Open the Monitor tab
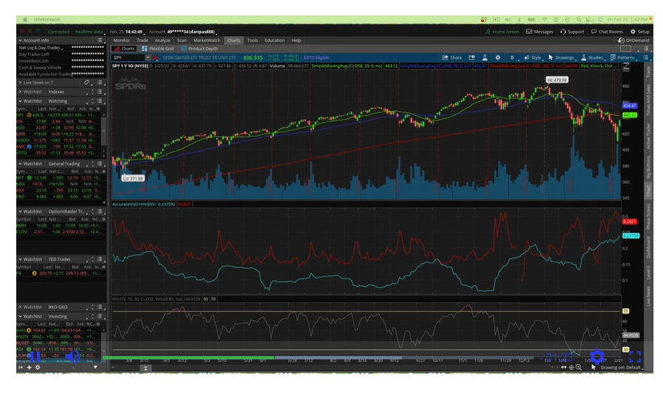663x393 pixels. pyautogui.click(x=121, y=41)
